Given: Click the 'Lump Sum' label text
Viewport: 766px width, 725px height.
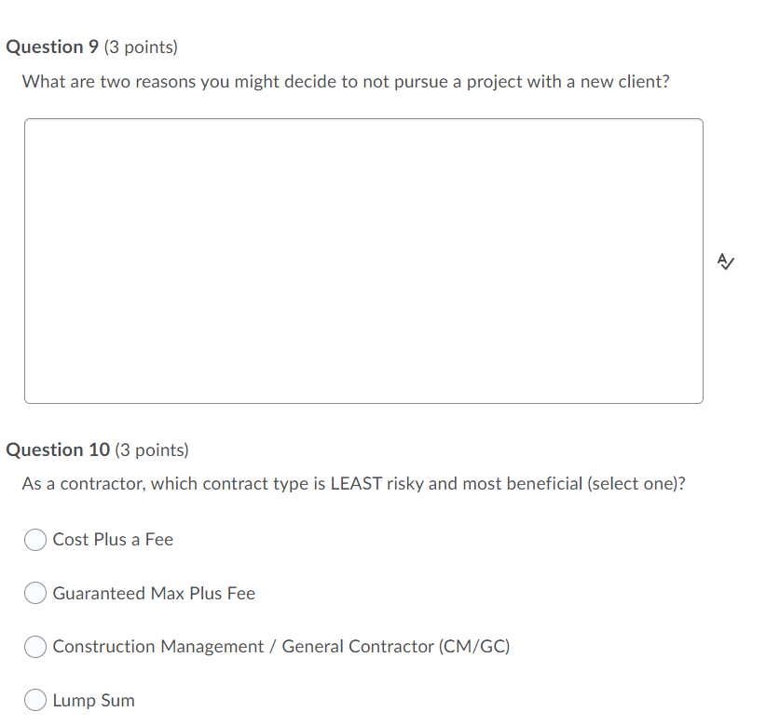Looking at the screenshot, I should click(x=94, y=700).
